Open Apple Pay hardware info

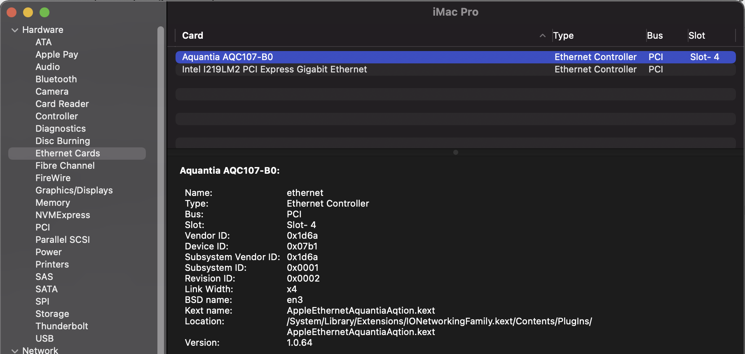pyautogui.click(x=56, y=55)
